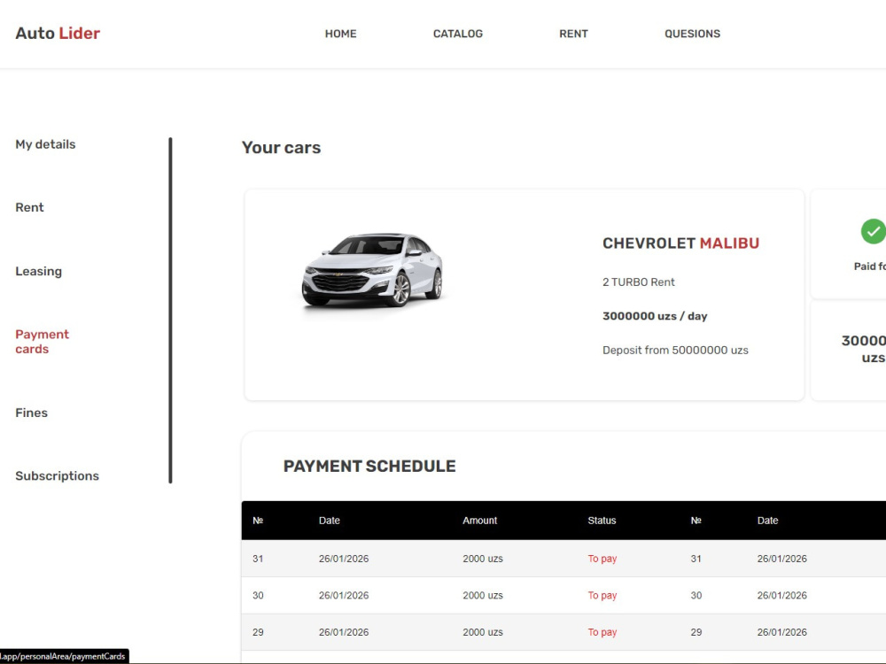886x664 pixels.
Task: Click 'To pay' for payment 31
Action: pyautogui.click(x=602, y=559)
